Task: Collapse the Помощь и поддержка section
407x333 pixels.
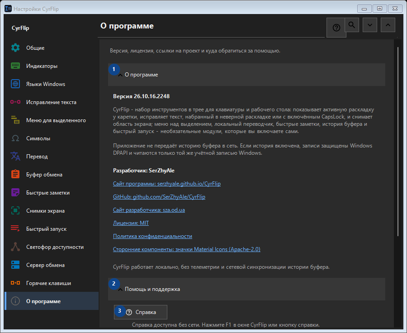Action: [x=246, y=289]
